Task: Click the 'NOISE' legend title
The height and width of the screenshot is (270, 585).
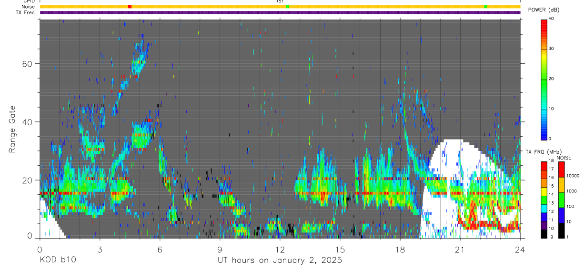Action: [564, 158]
